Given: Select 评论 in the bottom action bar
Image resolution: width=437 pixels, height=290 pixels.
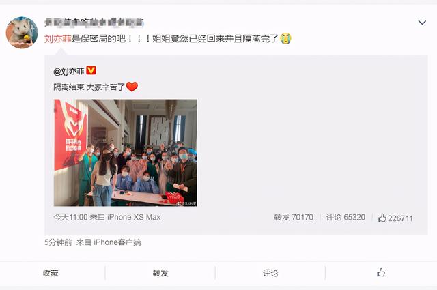Looking at the screenshot, I should pos(270,273).
